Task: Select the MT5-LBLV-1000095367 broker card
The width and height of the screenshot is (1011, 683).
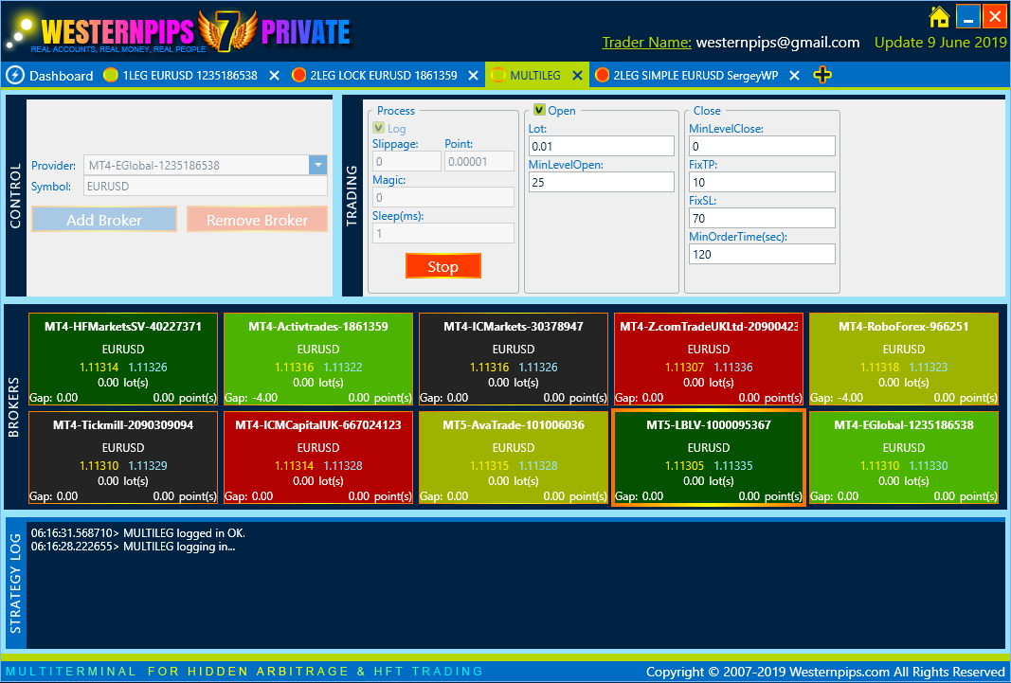Action: coord(709,458)
